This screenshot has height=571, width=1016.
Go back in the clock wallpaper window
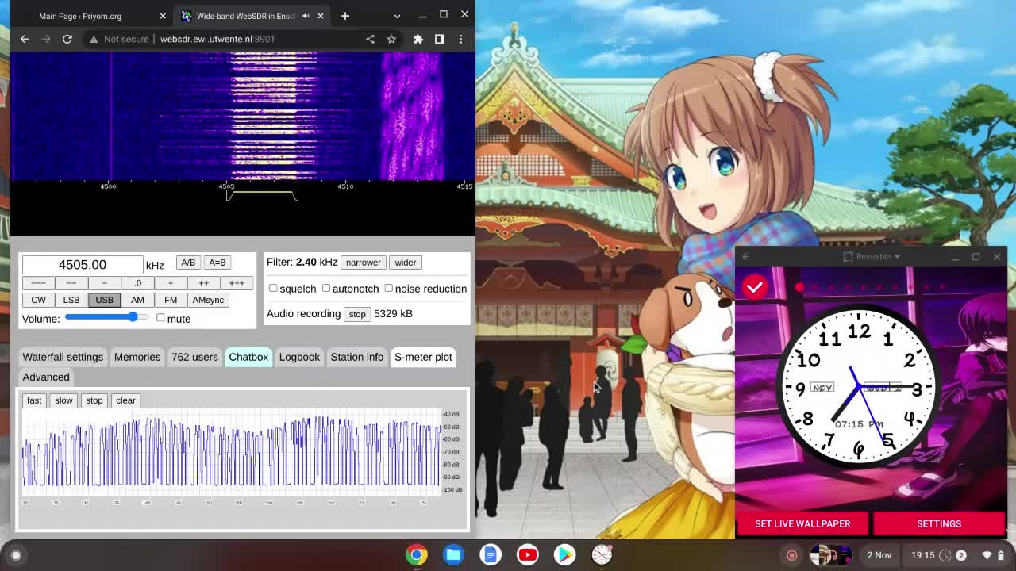pos(746,257)
